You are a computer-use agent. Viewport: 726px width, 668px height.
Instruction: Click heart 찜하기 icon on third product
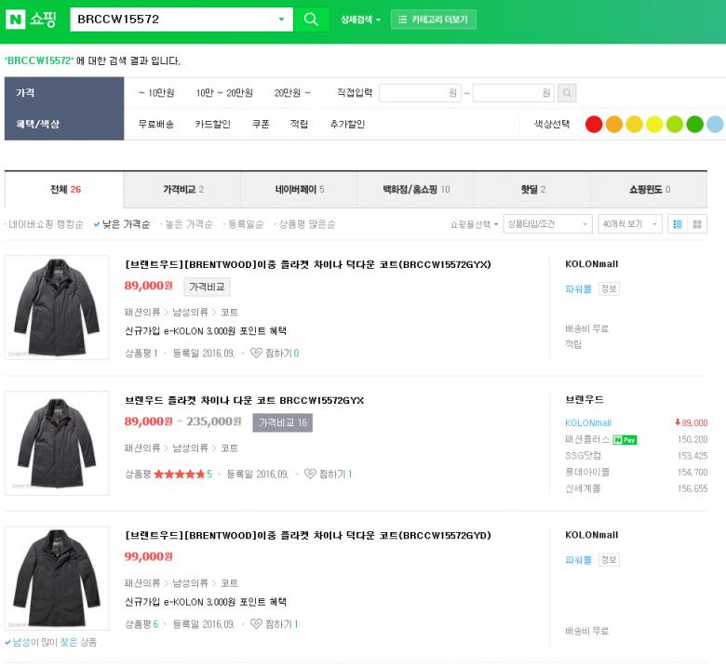pyautogui.click(x=256, y=624)
